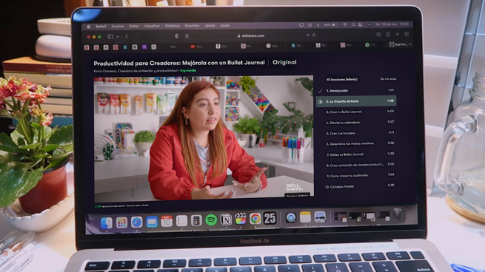Launch Spotify from the Dock
The width and height of the screenshot is (485, 272).
click(211, 220)
